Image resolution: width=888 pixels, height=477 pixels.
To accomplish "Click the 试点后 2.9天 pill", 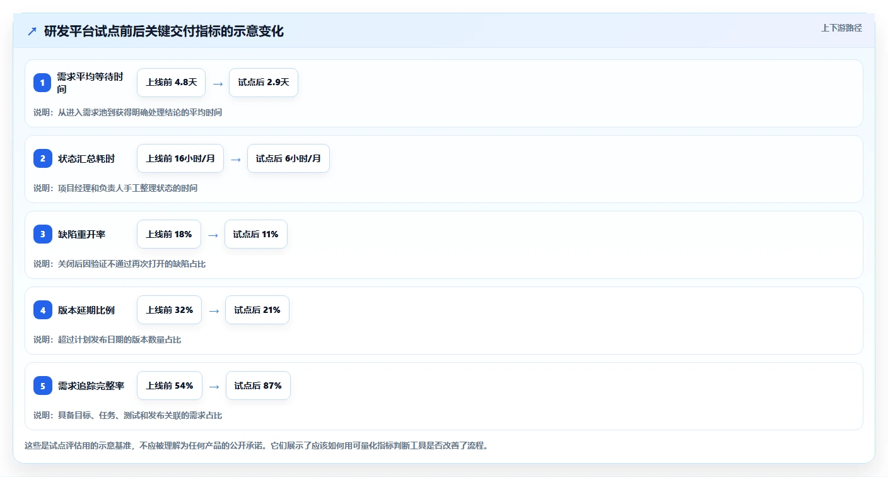I will coord(264,83).
